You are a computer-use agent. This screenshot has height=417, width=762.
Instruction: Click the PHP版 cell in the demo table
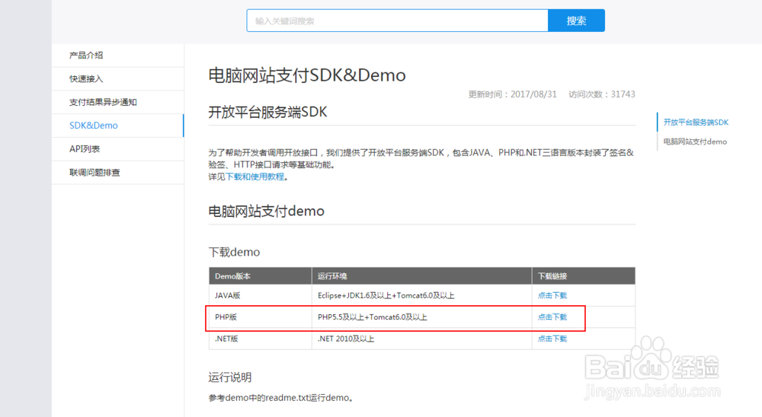[227, 317]
